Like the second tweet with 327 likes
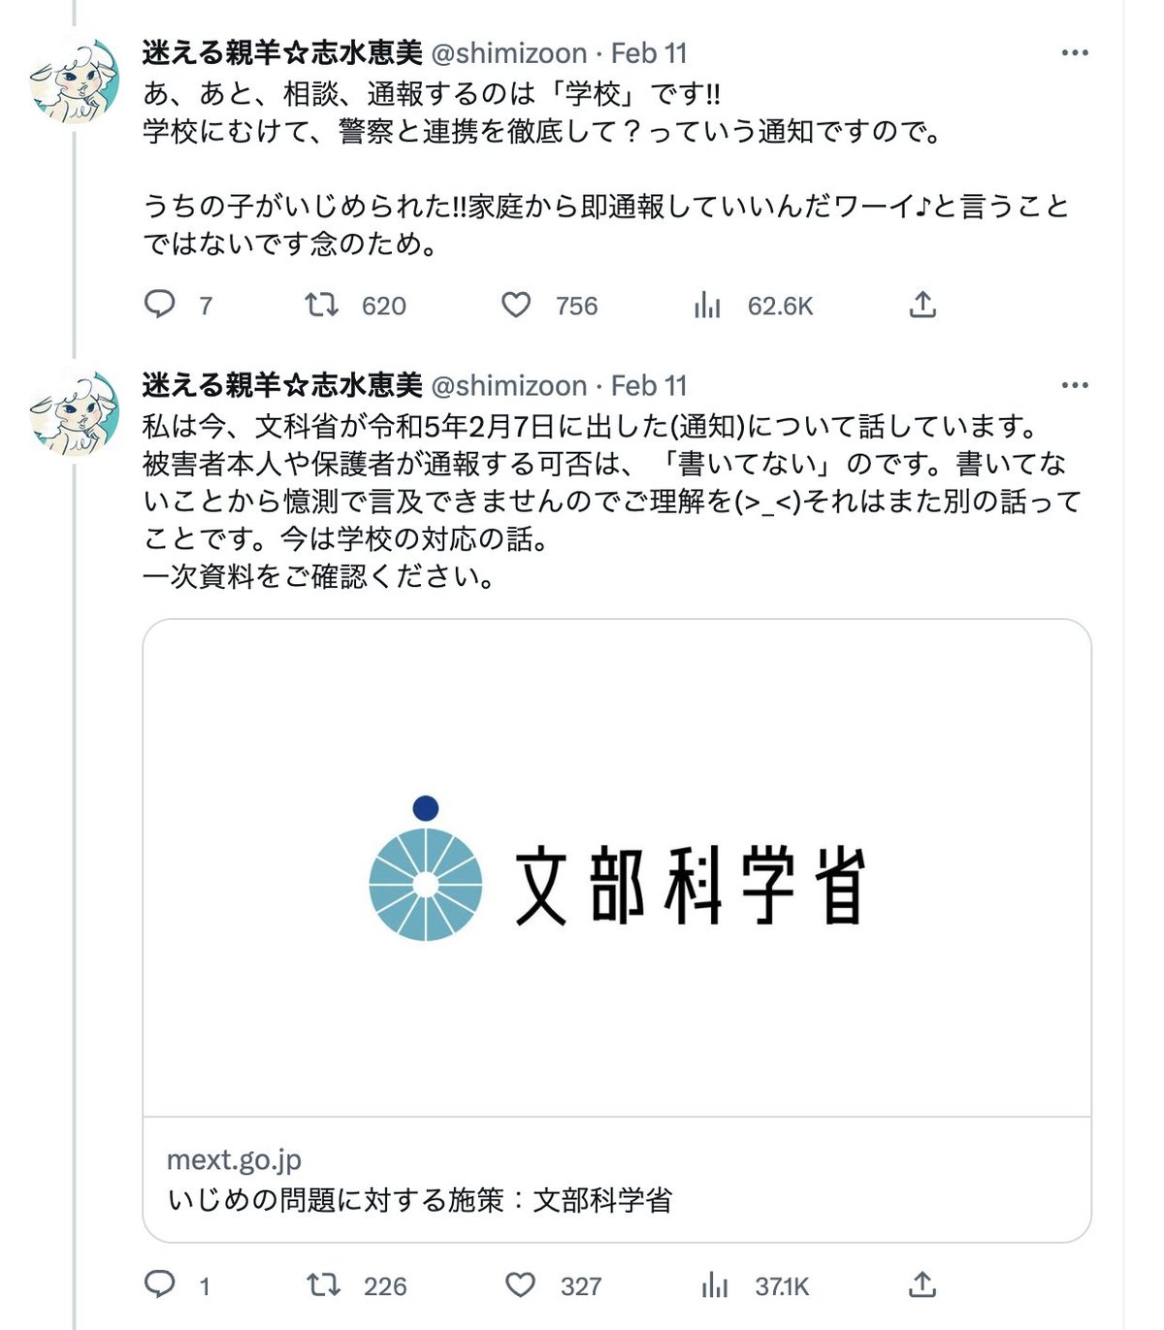 520,1285
